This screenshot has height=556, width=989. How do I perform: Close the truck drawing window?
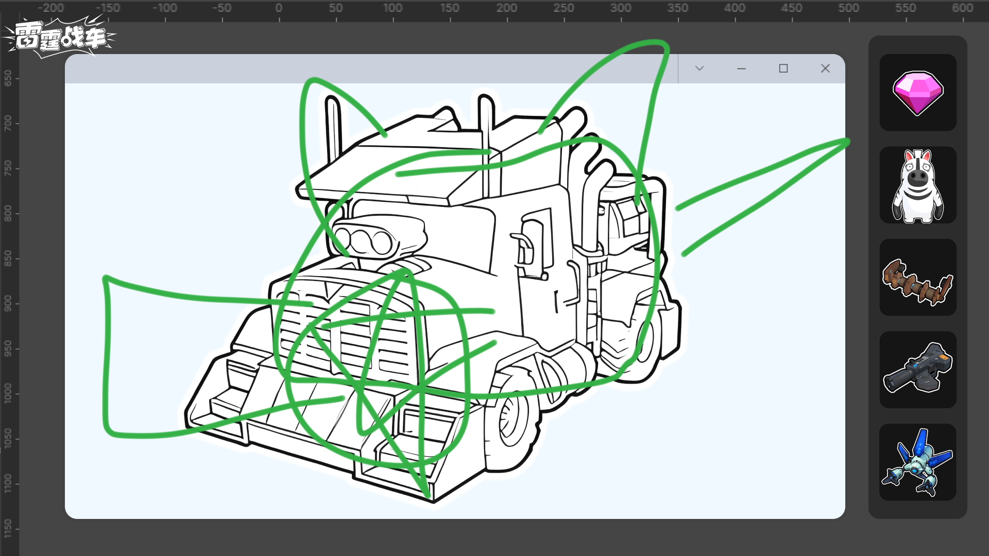pos(825,68)
